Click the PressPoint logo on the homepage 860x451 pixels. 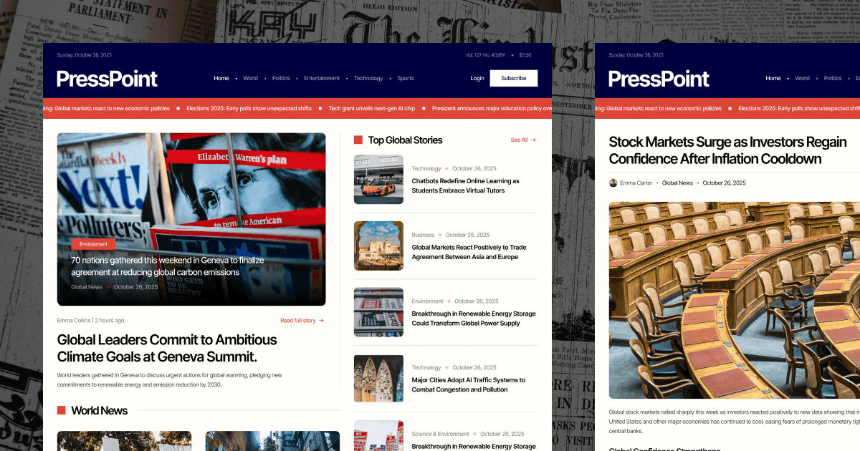click(x=107, y=79)
